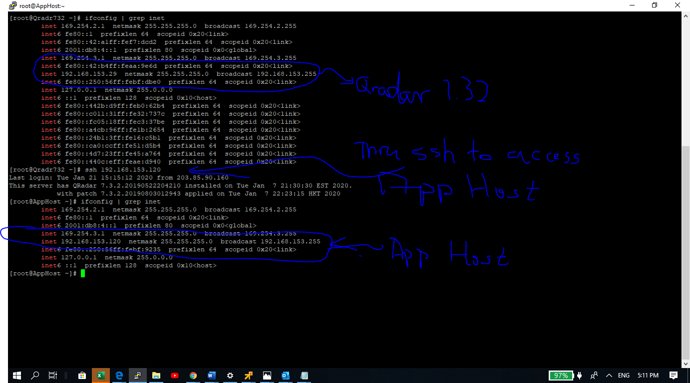
Task: Open taskbar Search magnifier
Action: [x=35, y=376]
